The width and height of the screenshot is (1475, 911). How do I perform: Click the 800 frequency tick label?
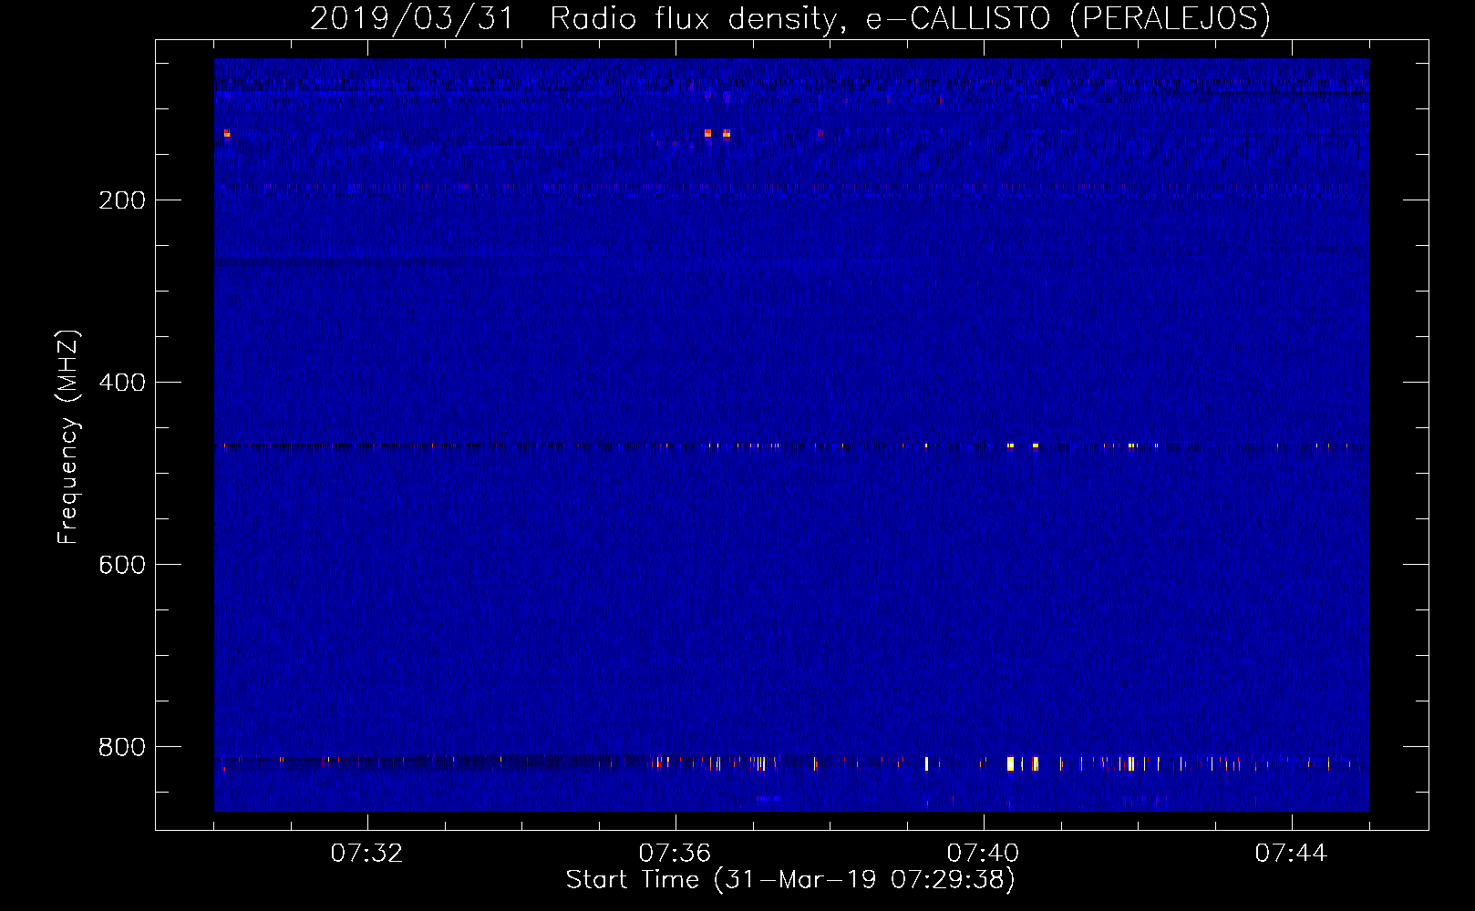click(121, 747)
